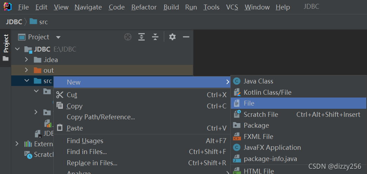Choose Scratch File in New submenu
The image size is (367, 174).
tap(299, 114)
